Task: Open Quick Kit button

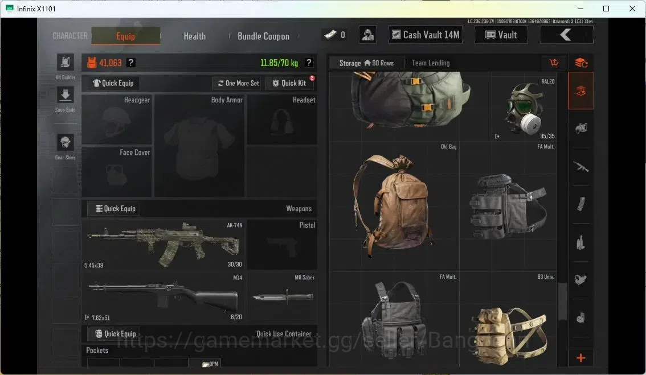Action: [289, 83]
